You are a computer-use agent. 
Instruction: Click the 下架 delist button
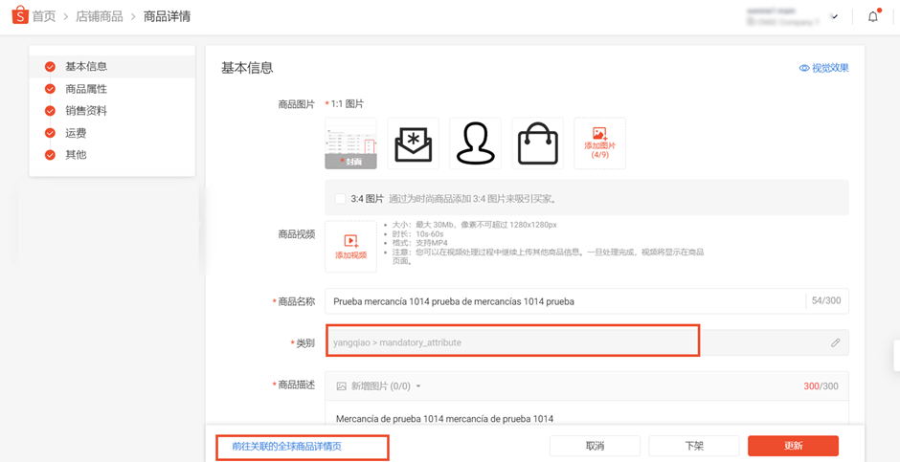[x=694, y=446]
